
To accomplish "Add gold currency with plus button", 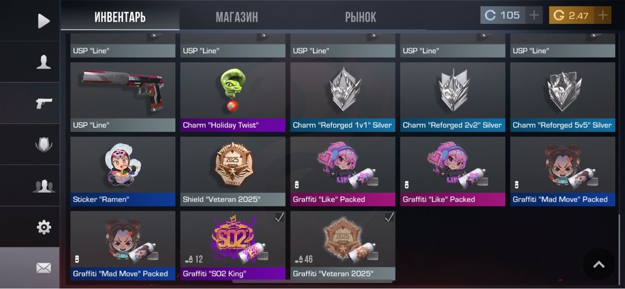I will [602, 16].
